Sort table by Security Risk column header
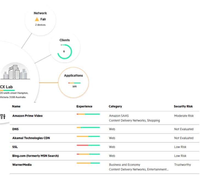201x175 pixels. (183, 106)
